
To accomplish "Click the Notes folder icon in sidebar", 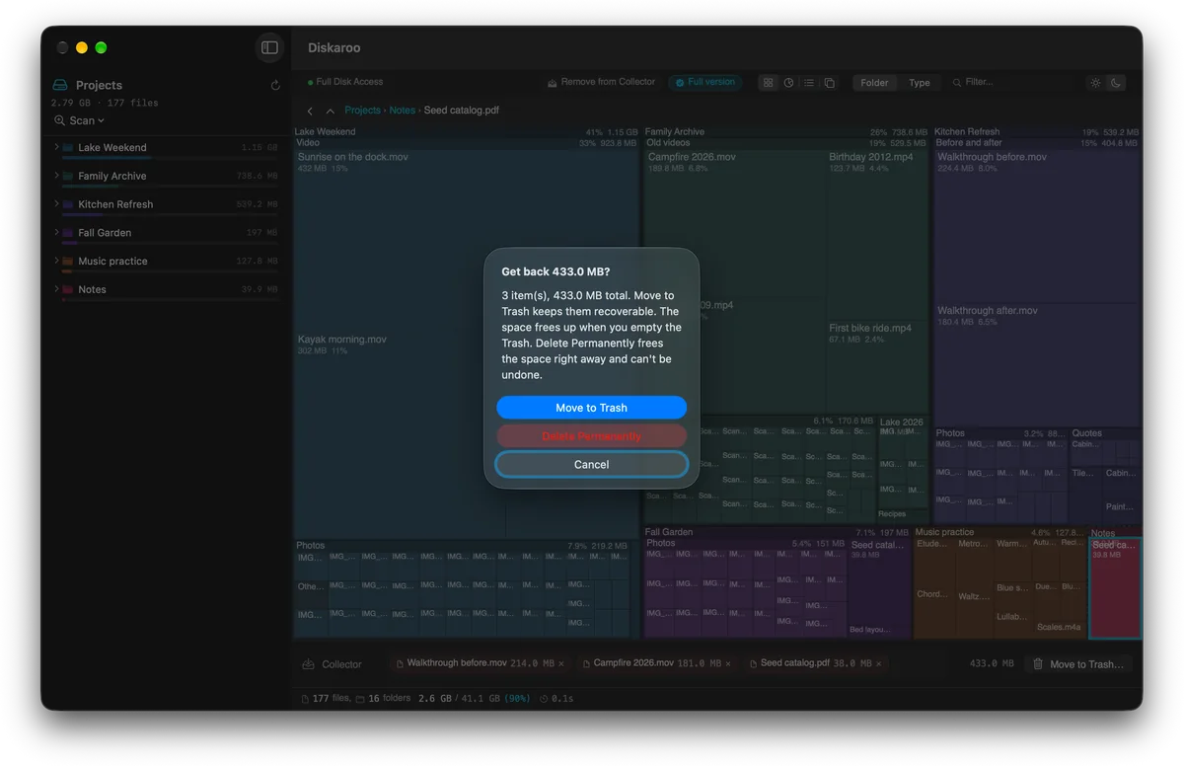I will pyautogui.click(x=68, y=290).
